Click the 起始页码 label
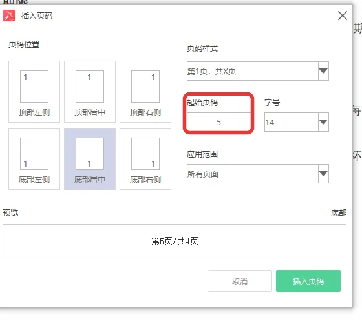The image size is (362, 323). (x=202, y=102)
